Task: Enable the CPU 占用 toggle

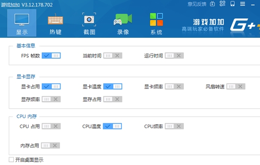Action: 51,126
